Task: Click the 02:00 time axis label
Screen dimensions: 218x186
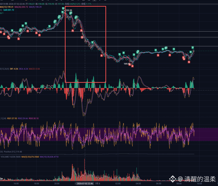Action: (x=118, y=183)
